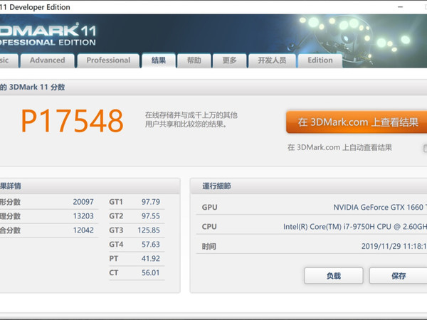Click the 3DMARK 11 logo in banner
The width and height of the screenshot is (427, 320).
click(x=48, y=35)
